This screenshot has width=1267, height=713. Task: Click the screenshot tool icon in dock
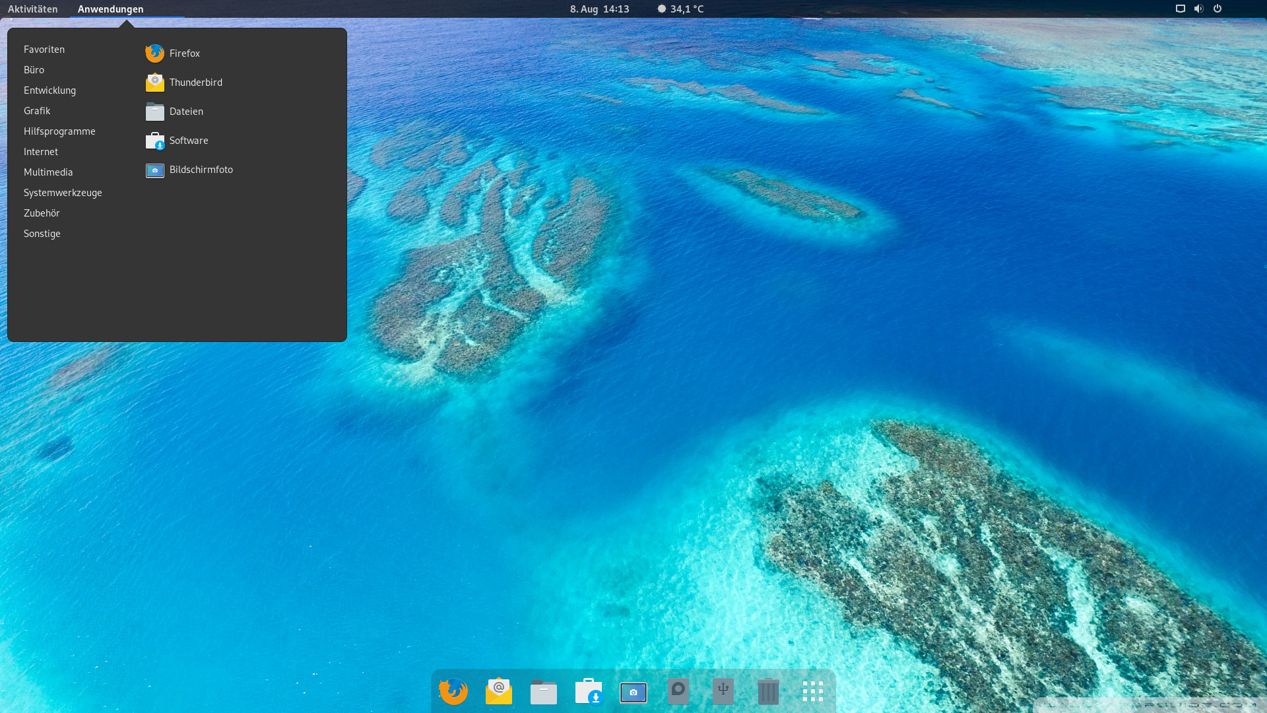633,692
